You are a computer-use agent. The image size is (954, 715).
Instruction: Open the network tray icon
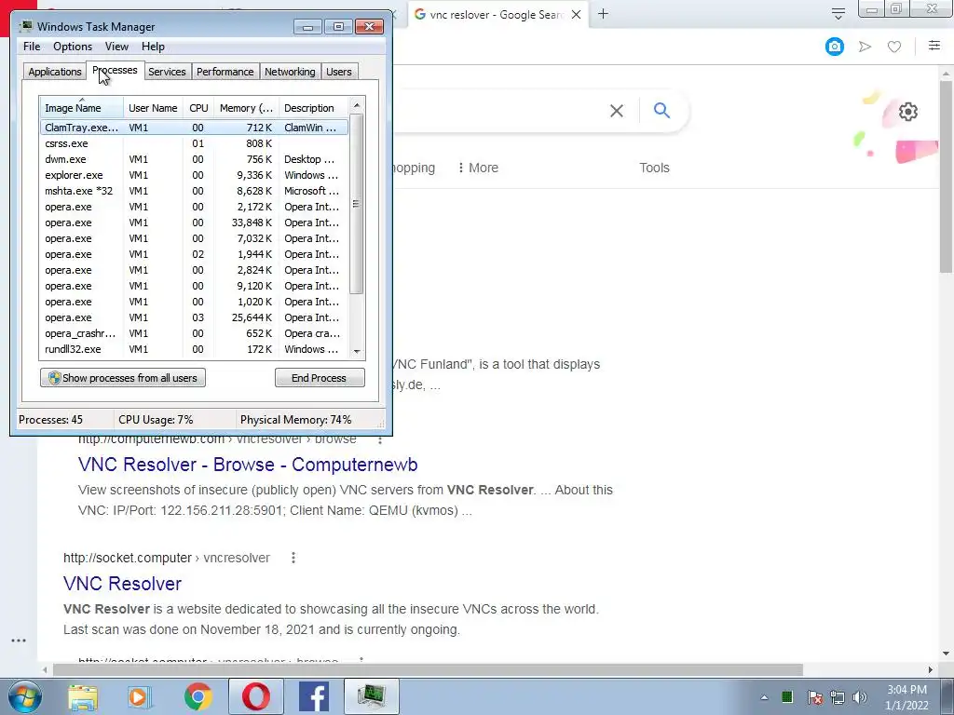click(x=838, y=697)
